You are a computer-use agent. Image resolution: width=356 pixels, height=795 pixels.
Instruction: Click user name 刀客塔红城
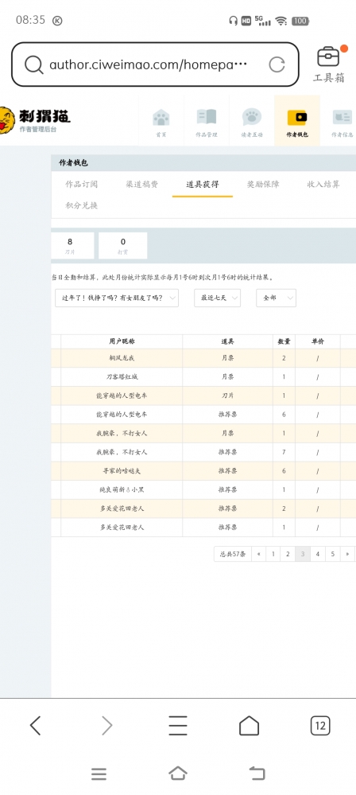pos(122,376)
